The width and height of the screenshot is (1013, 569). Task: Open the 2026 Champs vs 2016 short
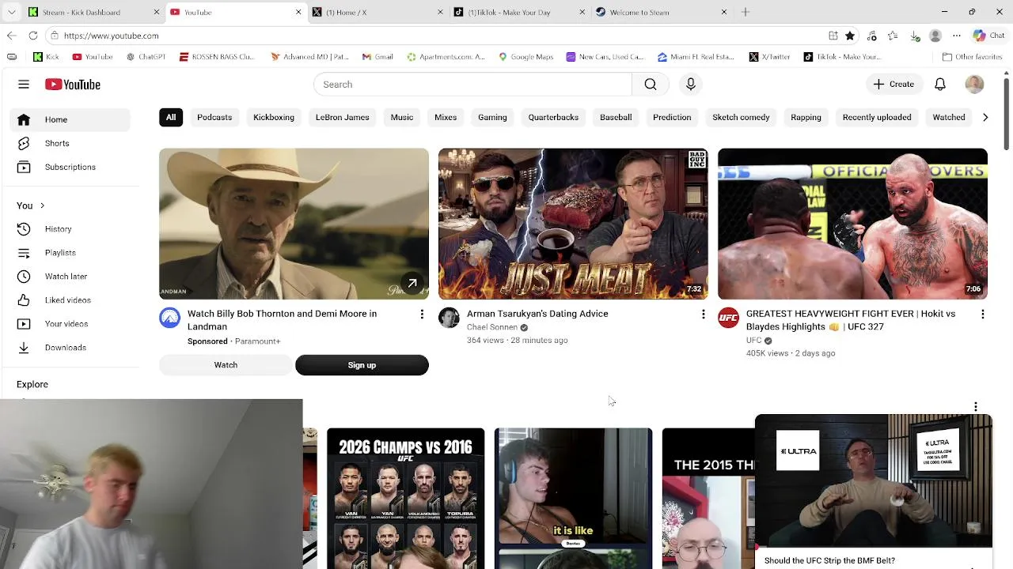(x=405, y=498)
